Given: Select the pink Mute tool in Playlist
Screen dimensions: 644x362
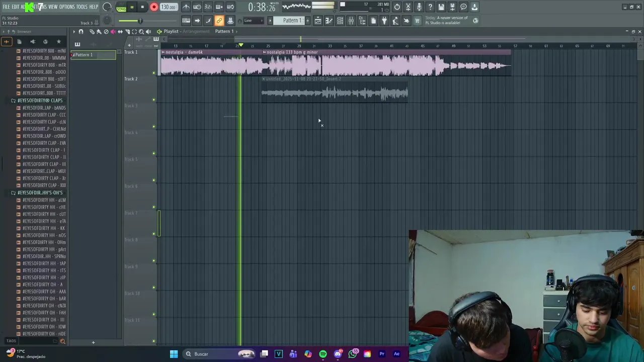Looking at the screenshot, I should point(113,32).
